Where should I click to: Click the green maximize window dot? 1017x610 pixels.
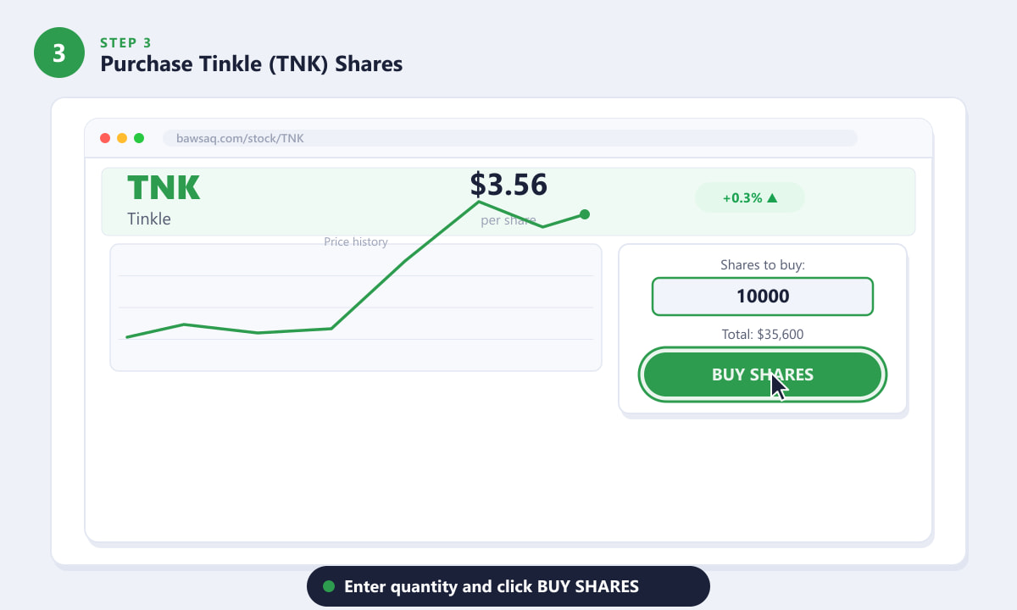point(139,138)
